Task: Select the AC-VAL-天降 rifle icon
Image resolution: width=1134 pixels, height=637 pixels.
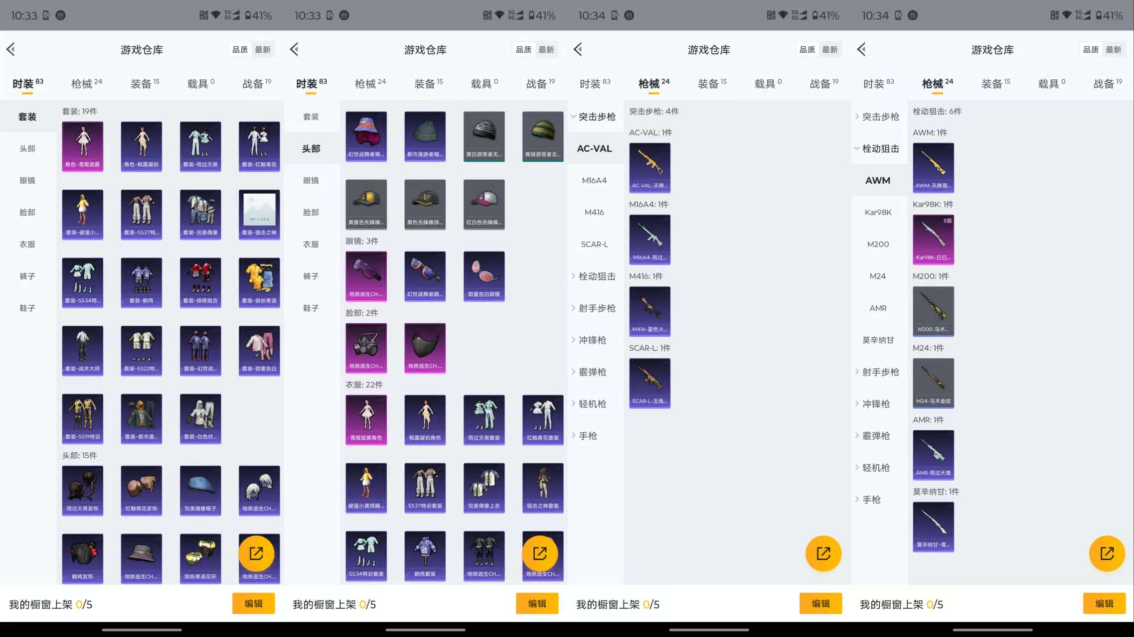Action: [649, 168]
